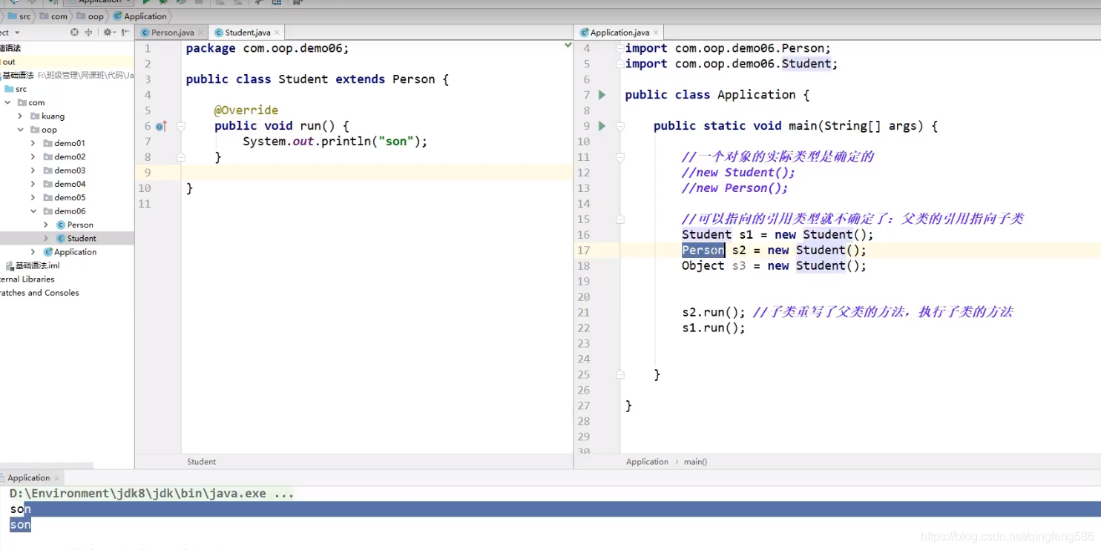Click s1.run() call on line 22
The image size is (1101, 550).
[x=714, y=328]
